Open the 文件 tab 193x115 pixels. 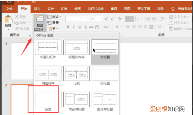tap(9, 9)
